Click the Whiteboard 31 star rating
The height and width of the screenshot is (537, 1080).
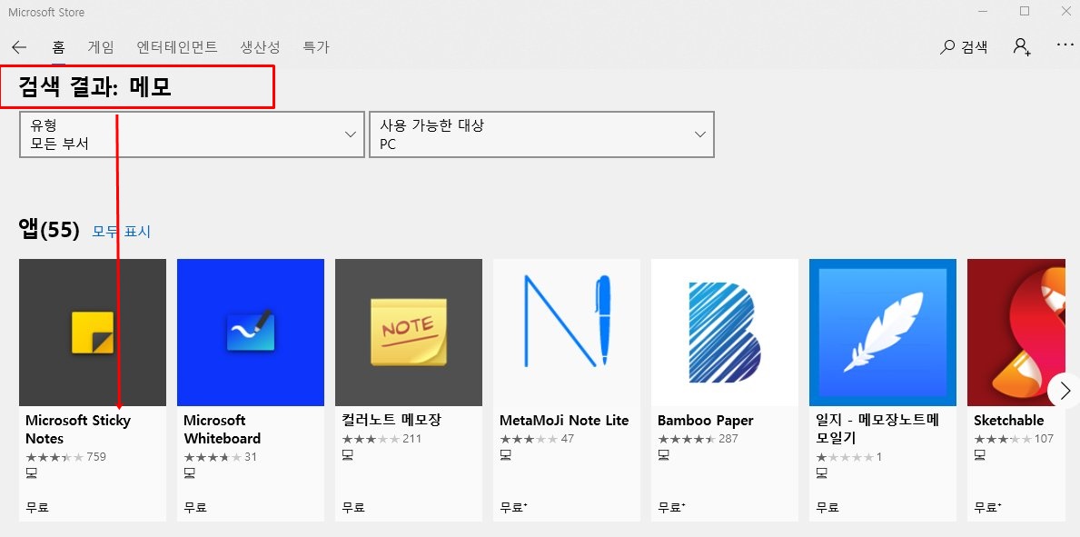pyautogui.click(x=220, y=456)
